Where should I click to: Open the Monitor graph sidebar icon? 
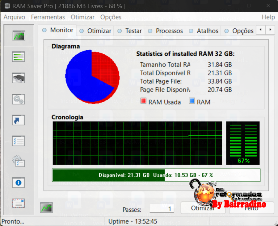19,35
